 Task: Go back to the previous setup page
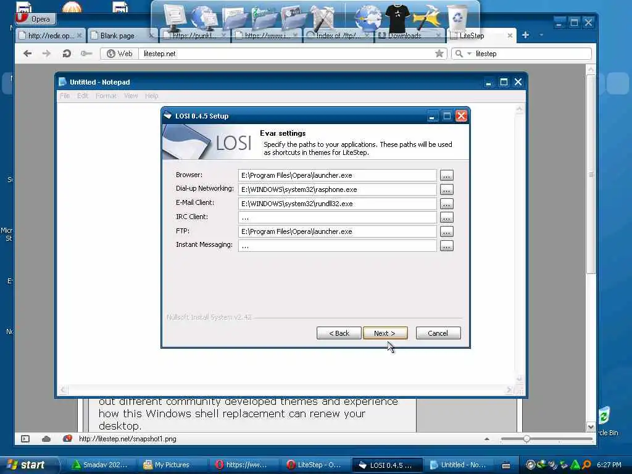[339, 333]
